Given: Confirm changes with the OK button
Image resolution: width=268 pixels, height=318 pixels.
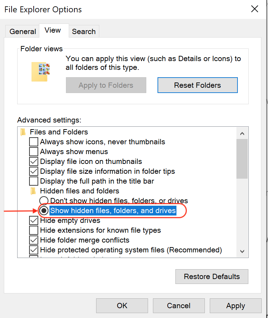Looking at the screenshot, I should [122, 305].
